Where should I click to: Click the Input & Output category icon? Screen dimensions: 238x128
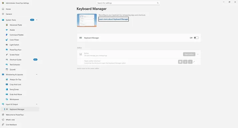click(3, 104)
